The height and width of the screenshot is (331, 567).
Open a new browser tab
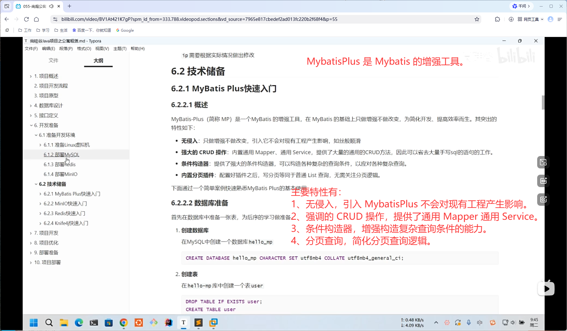[69, 6]
